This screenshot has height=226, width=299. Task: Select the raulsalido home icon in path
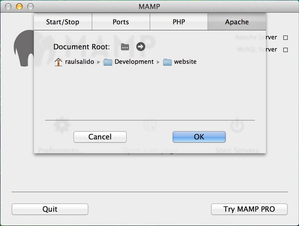click(58, 62)
